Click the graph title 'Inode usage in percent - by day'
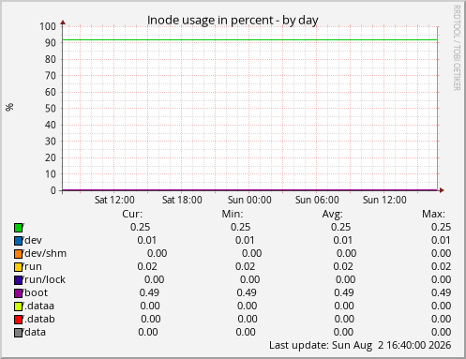This screenshot has height=359, width=466. [233, 20]
